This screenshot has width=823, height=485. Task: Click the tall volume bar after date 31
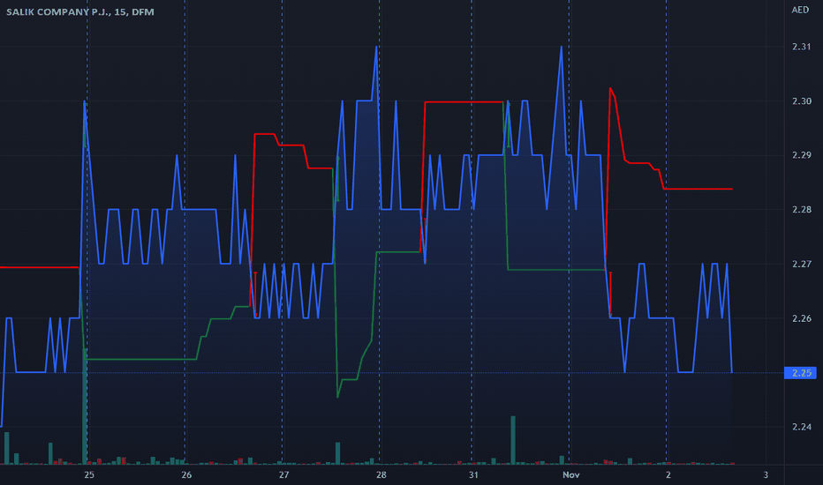[x=513, y=440]
